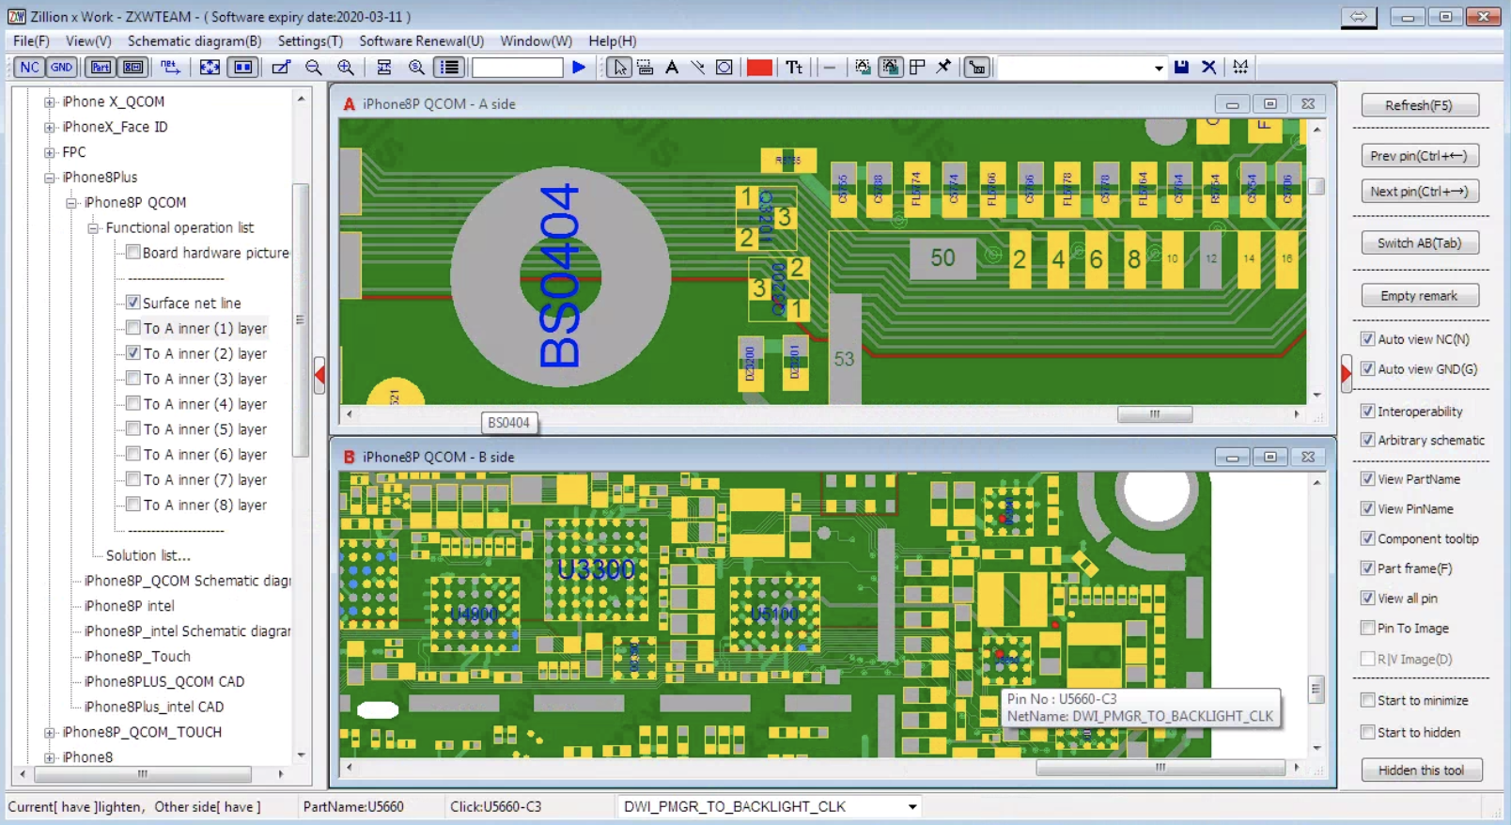The width and height of the screenshot is (1511, 825).
Task: Toggle the GND toolbar button
Action: (61, 67)
